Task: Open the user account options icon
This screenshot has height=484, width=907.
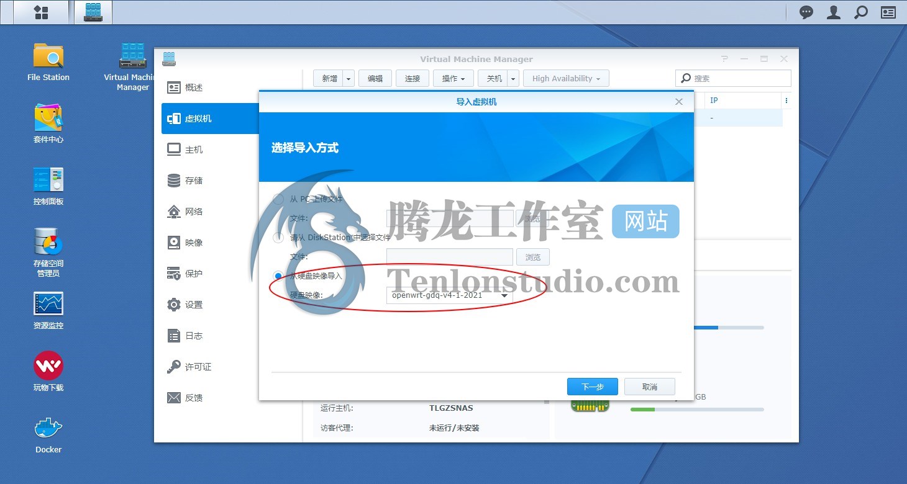Action: 834,12
